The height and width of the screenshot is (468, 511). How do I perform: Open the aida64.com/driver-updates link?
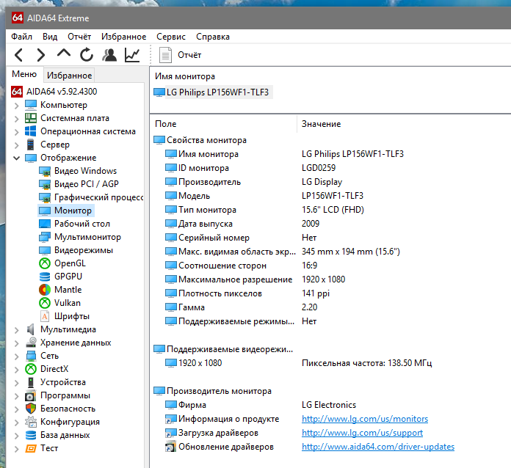378,447
